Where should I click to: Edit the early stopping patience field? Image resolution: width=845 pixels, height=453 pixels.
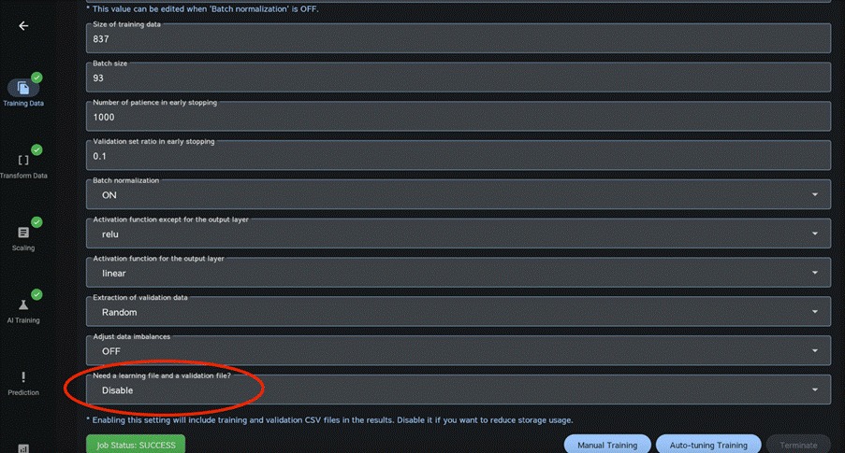(x=458, y=117)
